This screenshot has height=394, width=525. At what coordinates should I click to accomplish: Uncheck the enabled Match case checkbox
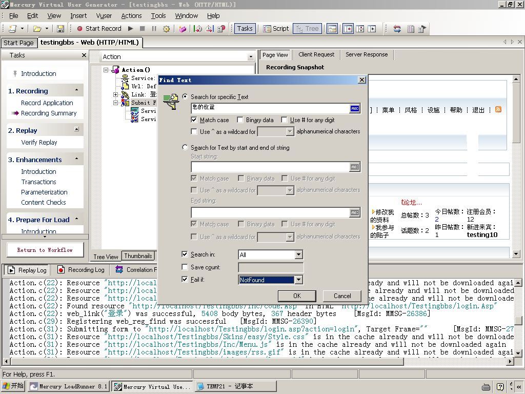194,120
